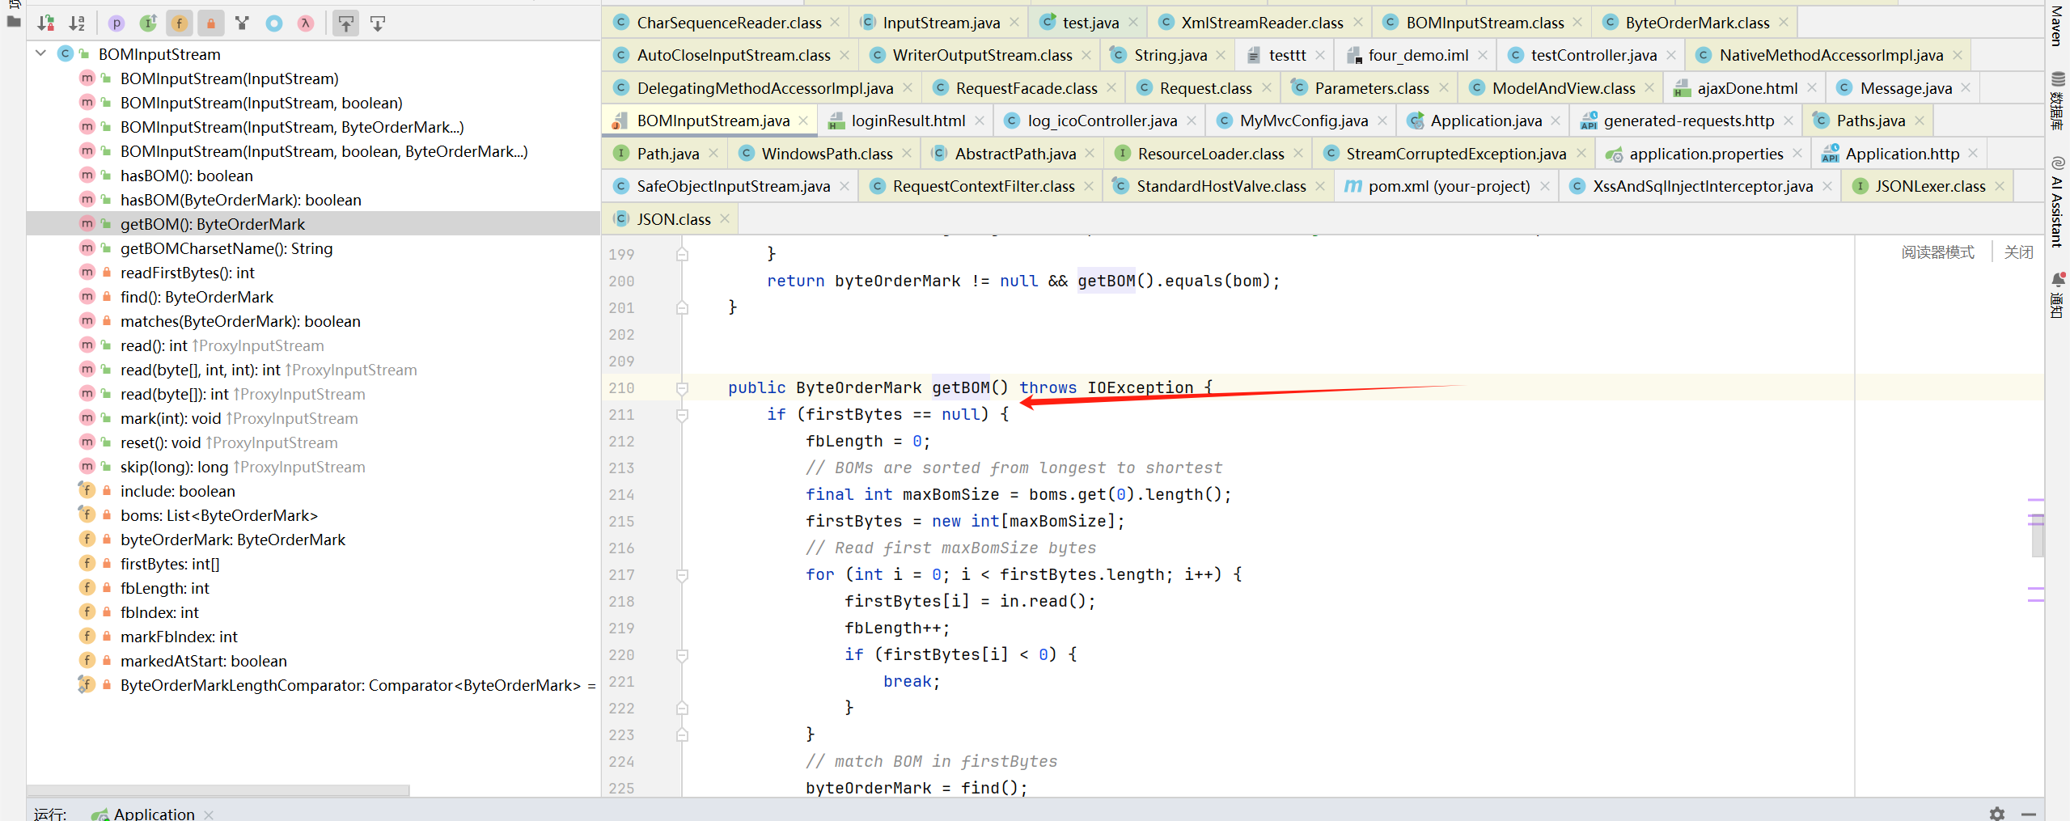Close the Application.http tab
The width and height of the screenshot is (2070, 821).
1974,154
